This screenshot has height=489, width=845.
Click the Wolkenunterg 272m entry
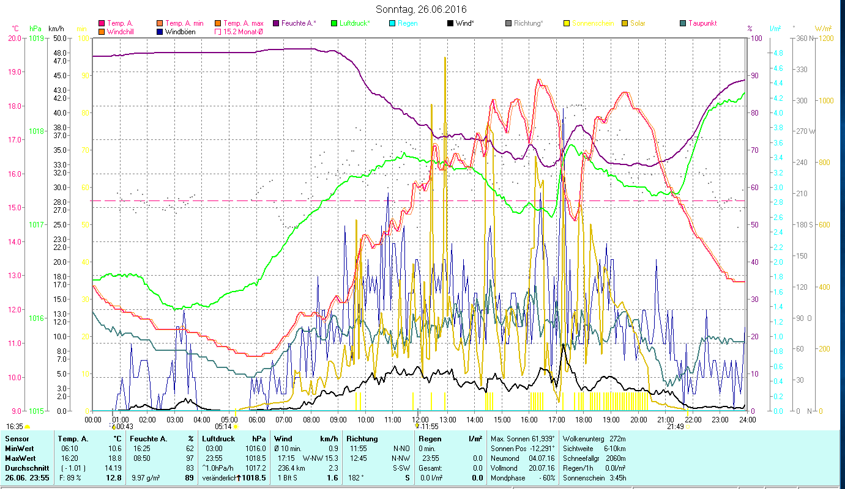click(594, 439)
